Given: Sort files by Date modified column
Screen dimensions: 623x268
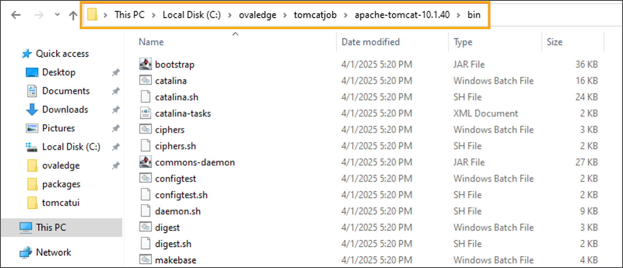Looking at the screenshot, I should point(370,42).
